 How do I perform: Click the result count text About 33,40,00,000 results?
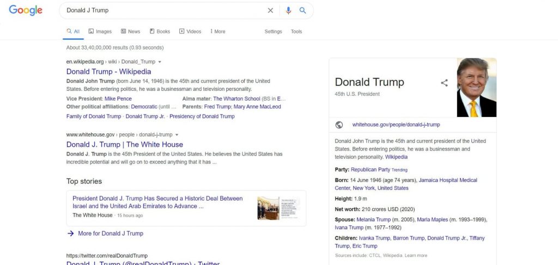click(115, 47)
